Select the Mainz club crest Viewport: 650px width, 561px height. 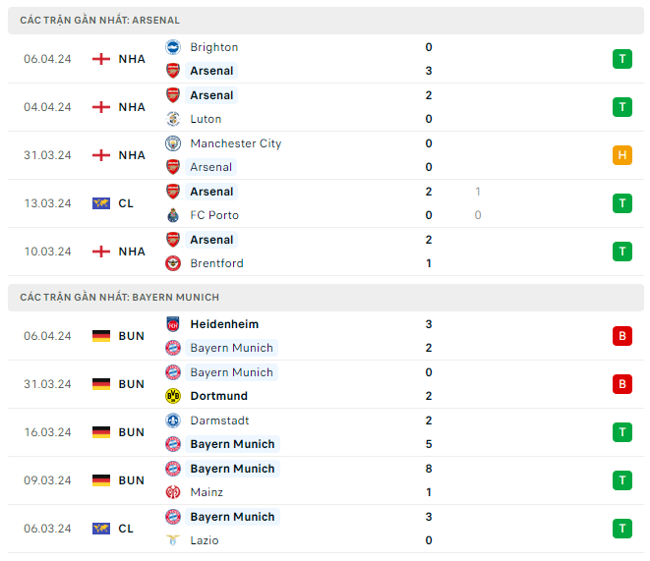click(x=173, y=492)
